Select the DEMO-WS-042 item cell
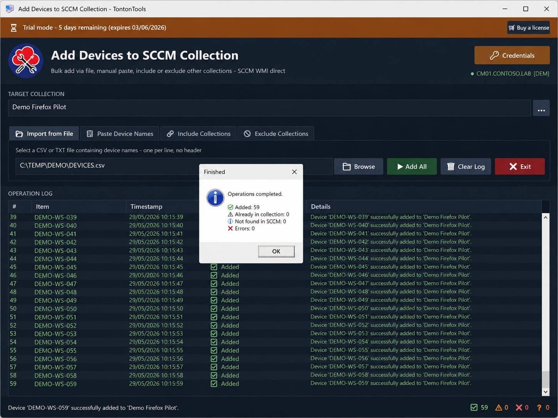 click(55, 242)
